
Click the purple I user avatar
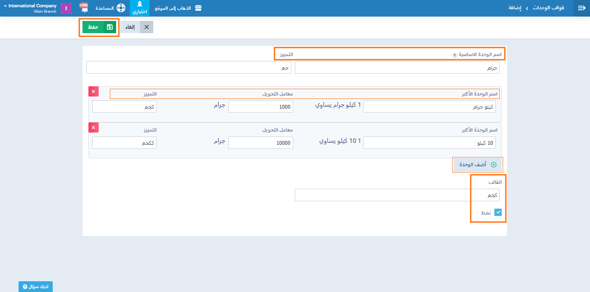66,8
